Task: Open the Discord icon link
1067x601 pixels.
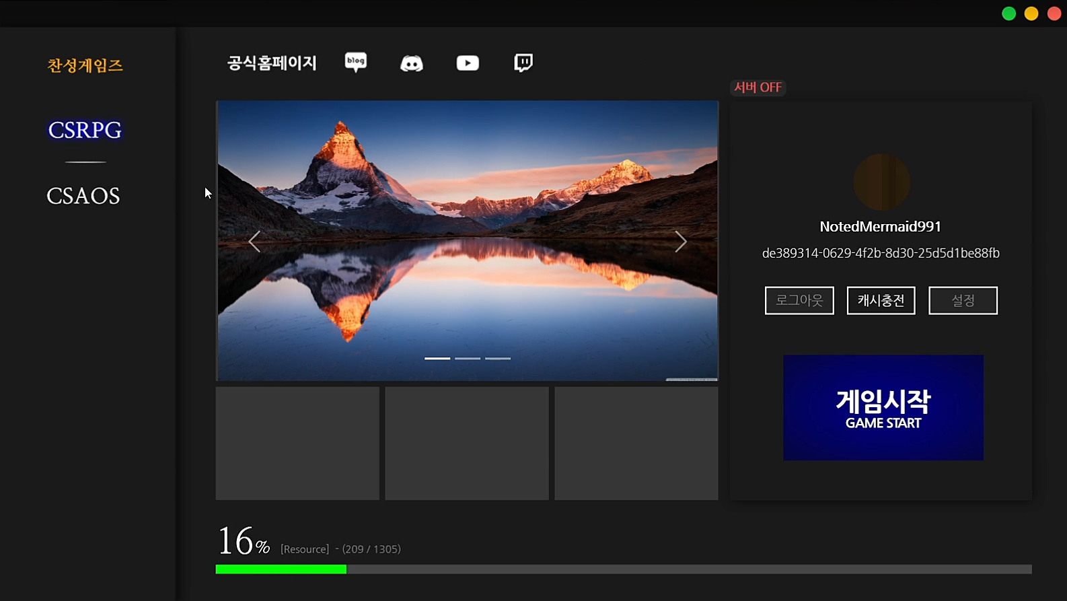Action: coord(412,63)
